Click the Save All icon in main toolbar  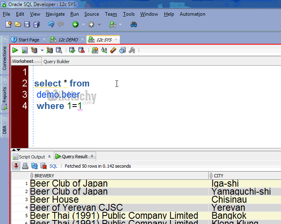[x=36, y=25]
